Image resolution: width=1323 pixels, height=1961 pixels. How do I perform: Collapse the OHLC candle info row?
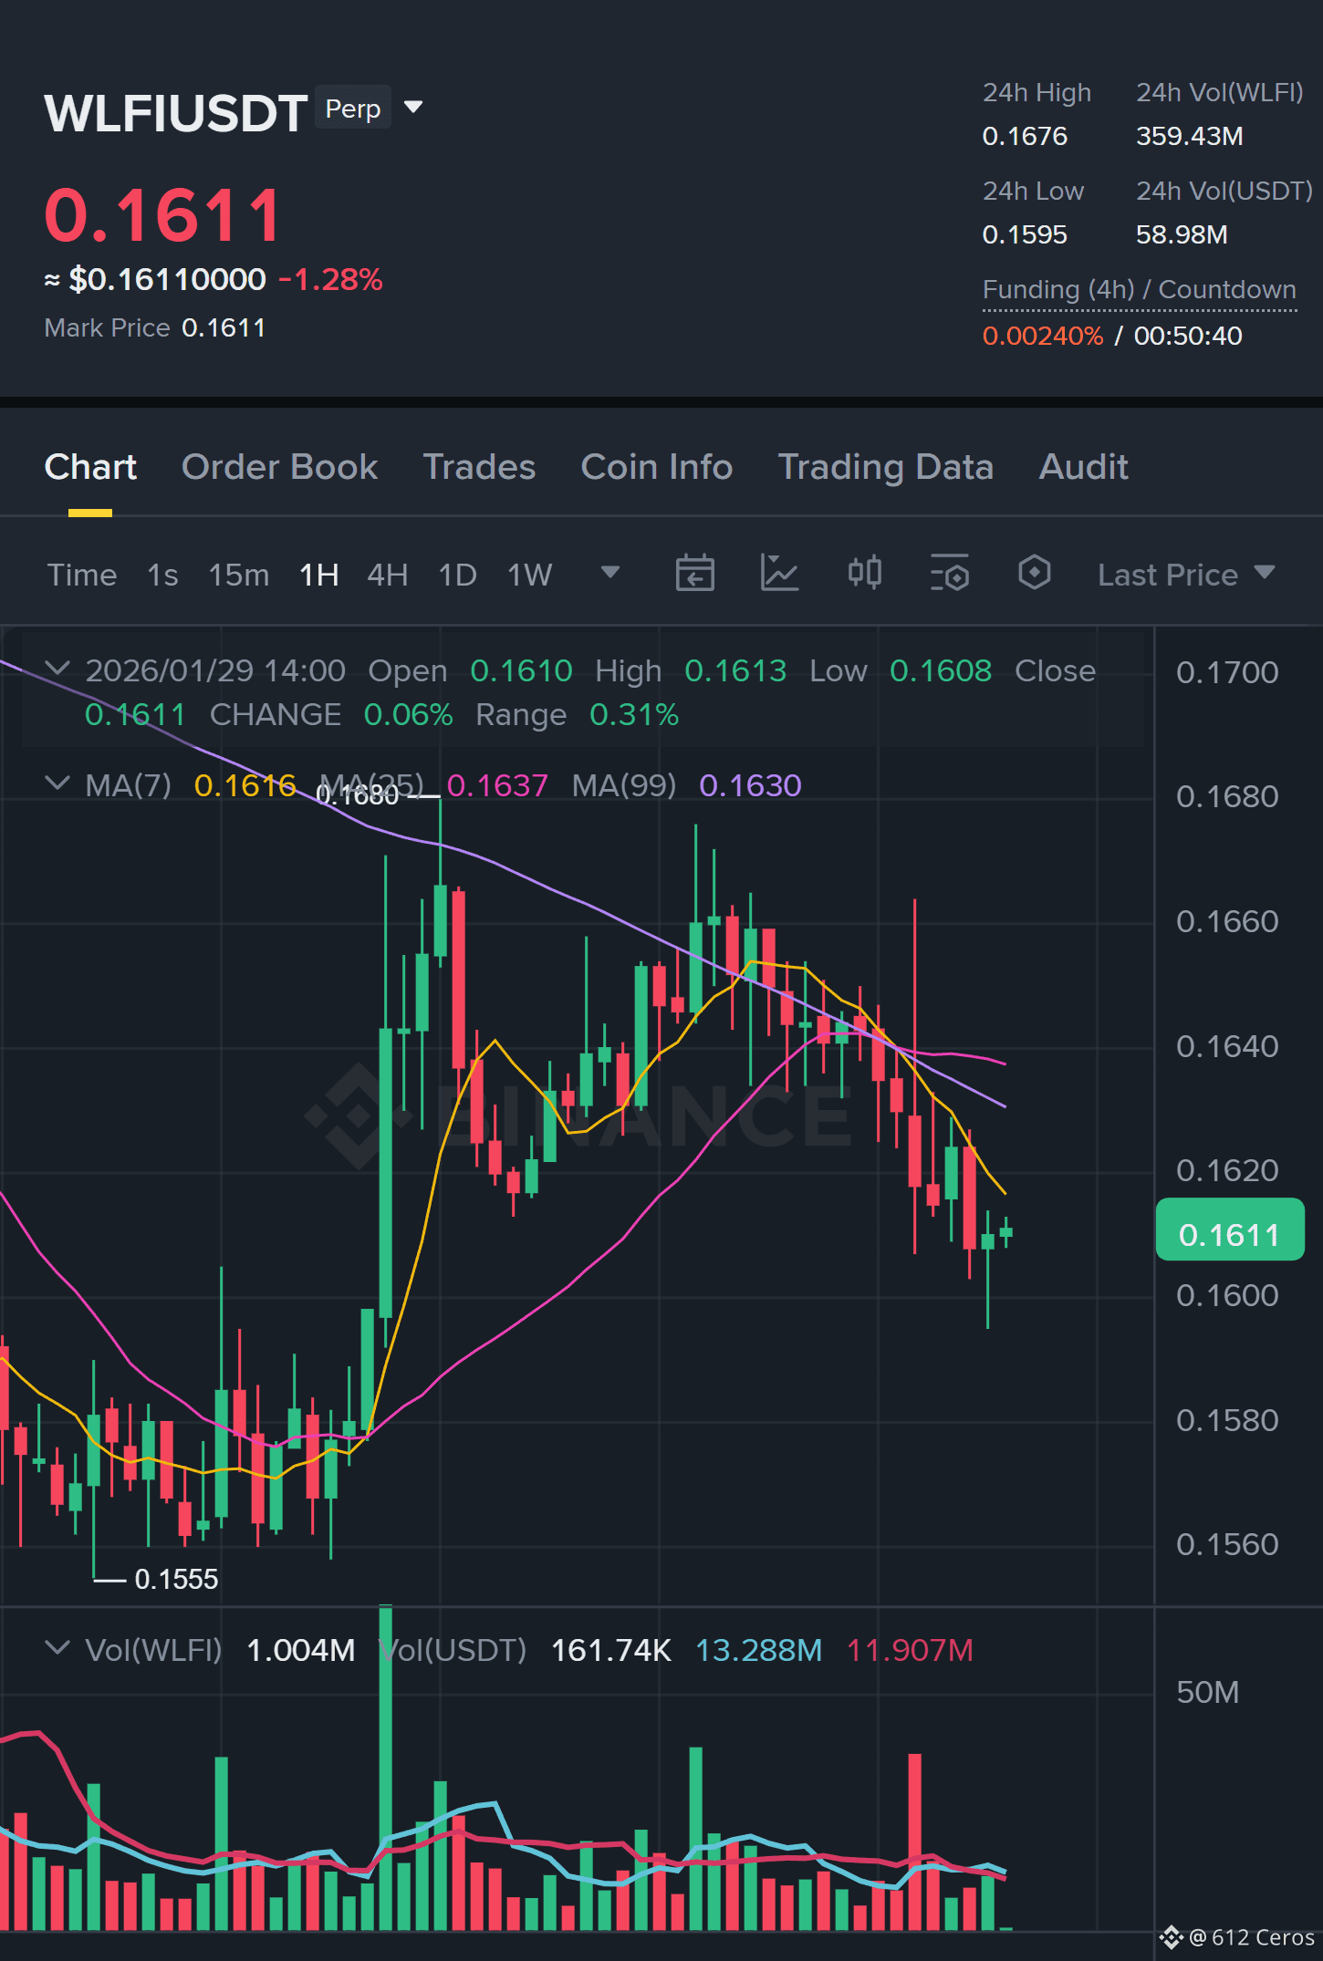[57, 669]
